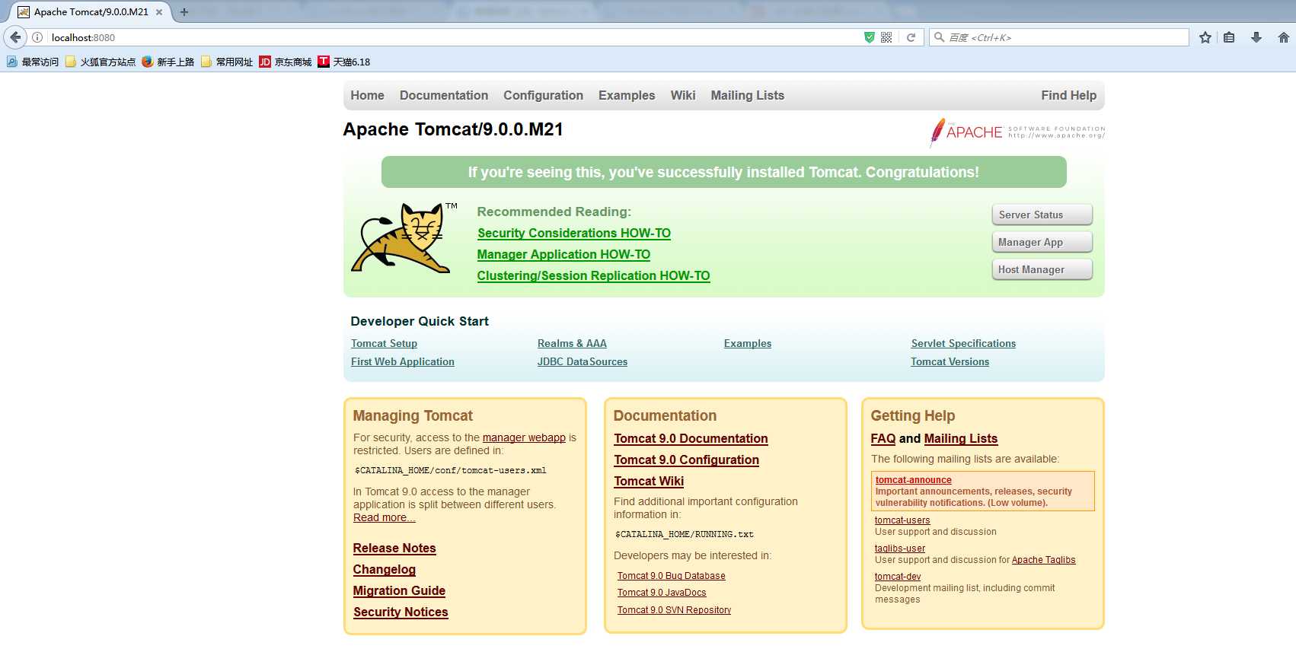
Task: Open the tomcat-users mailing list link
Action: [x=902, y=520]
